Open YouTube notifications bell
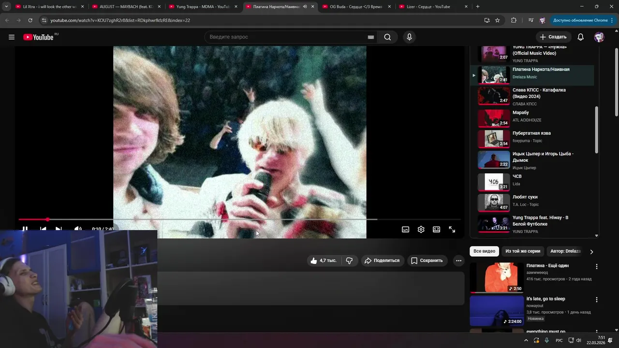This screenshot has width=619, height=348. pos(581,37)
